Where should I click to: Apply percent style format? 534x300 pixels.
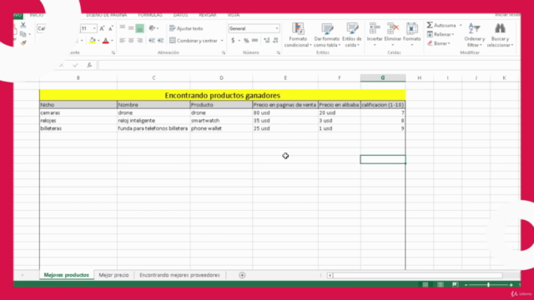pos(246,41)
